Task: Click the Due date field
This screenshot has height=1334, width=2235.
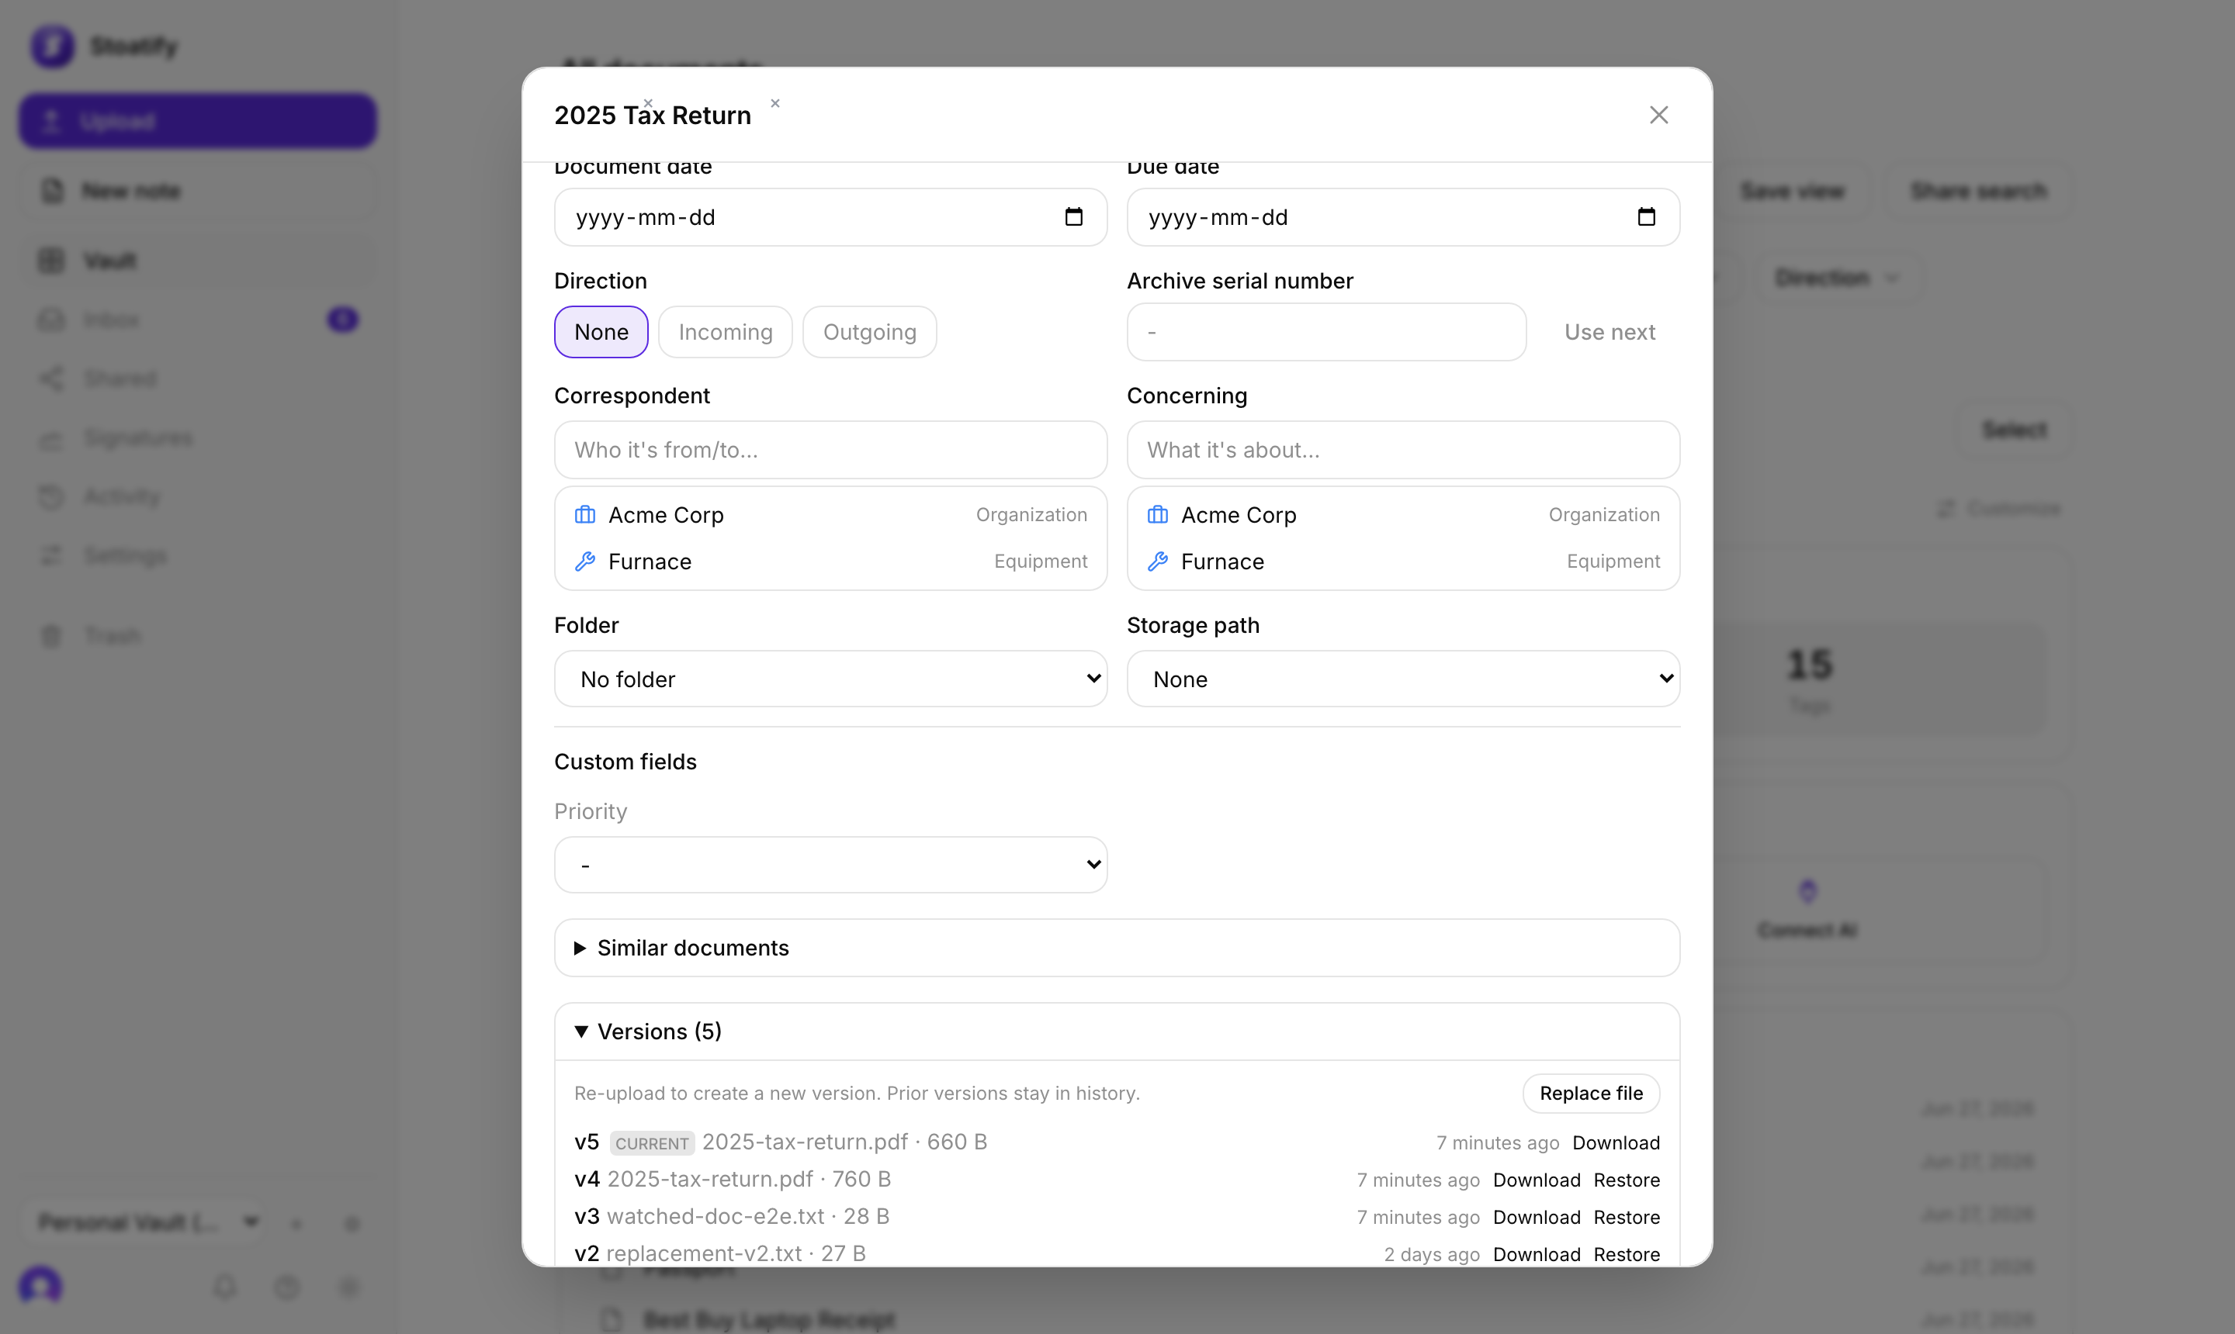Action: [1403, 216]
